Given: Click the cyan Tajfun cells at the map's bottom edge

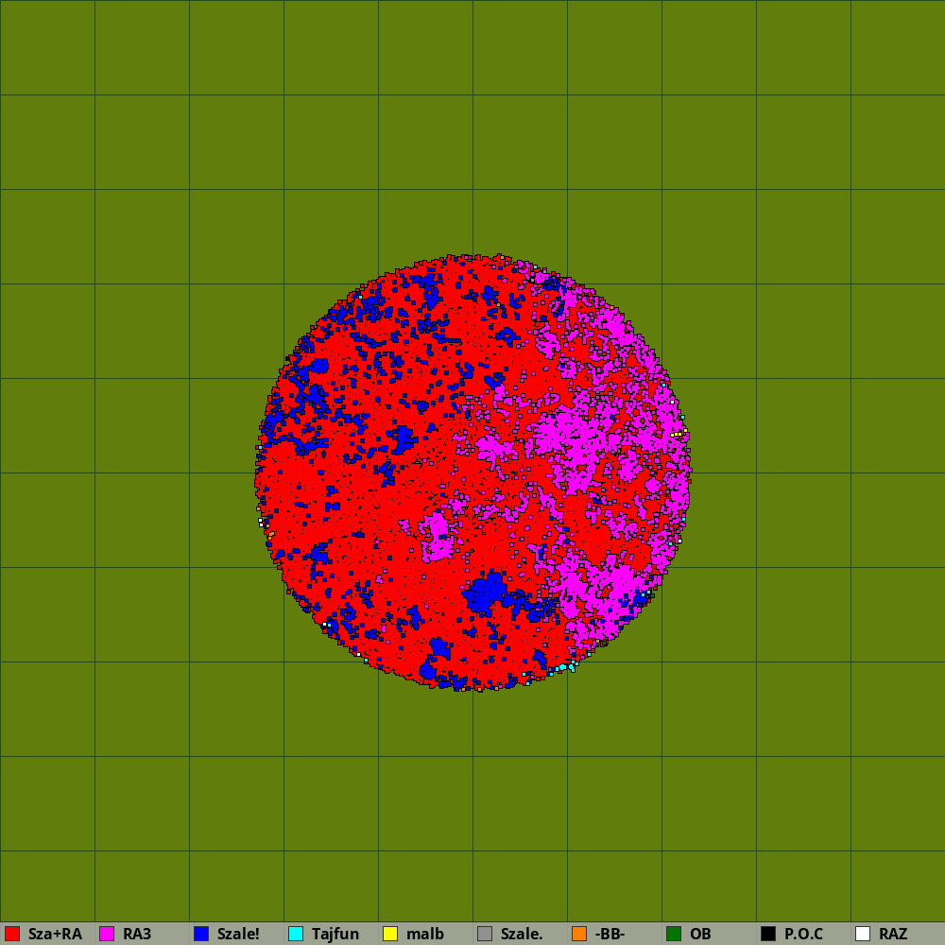Looking at the screenshot, I should tap(565, 667).
